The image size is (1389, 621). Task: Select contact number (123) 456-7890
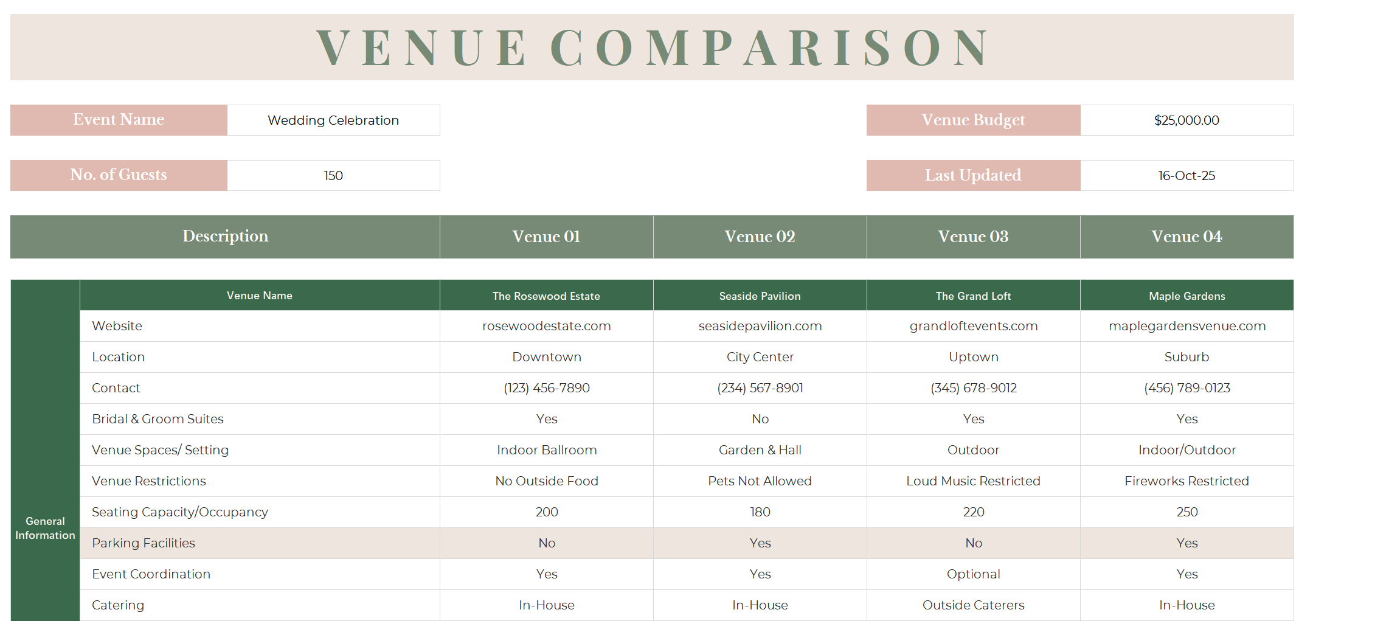pyautogui.click(x=546, y=388)
